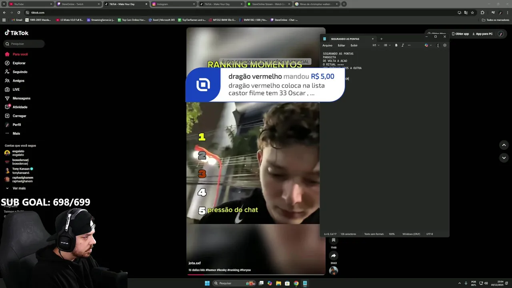Open Windows Start menu
This screenshot has height=288, width=512.
tap(207, 283)
